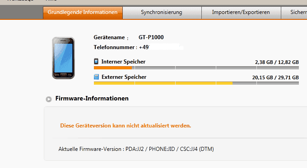This screenshot has width=307, height=168.
Task: Open the Importieren/Exportieren tab
Action: click(241, 13)
